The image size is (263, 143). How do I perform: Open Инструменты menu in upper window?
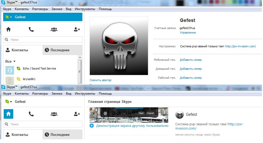85,9
